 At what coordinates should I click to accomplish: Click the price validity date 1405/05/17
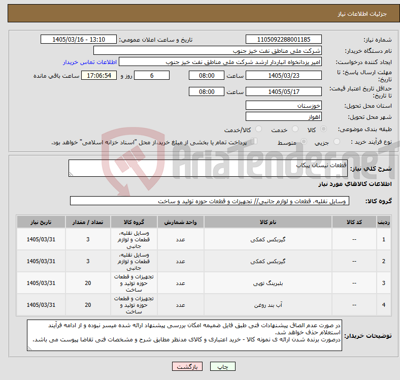tap(284, 91)
